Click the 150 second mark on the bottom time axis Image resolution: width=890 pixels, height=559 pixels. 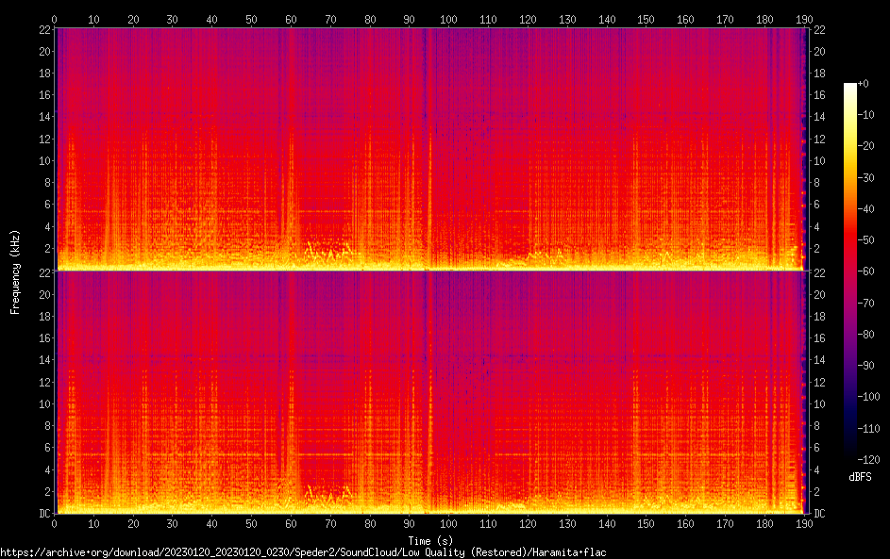point(645,523)
